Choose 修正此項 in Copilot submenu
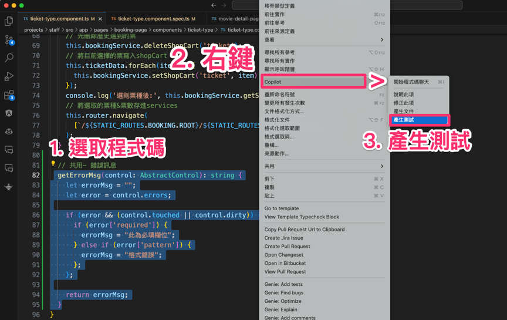The image size is (507, 320). coord(419,103)
